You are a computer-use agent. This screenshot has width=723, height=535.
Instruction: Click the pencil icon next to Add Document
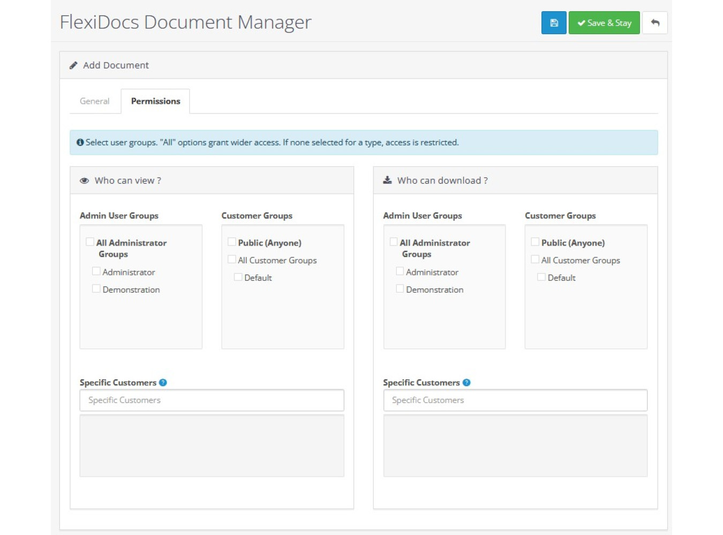[x=73, y=65]
